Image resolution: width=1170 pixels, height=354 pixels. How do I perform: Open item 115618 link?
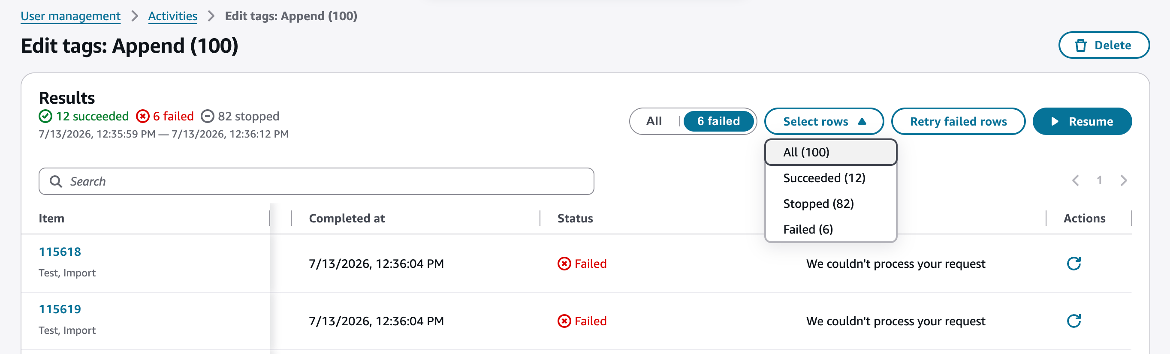point(60,252)
